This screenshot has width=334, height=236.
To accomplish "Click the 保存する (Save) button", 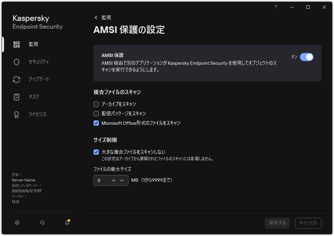I will 277,223.
